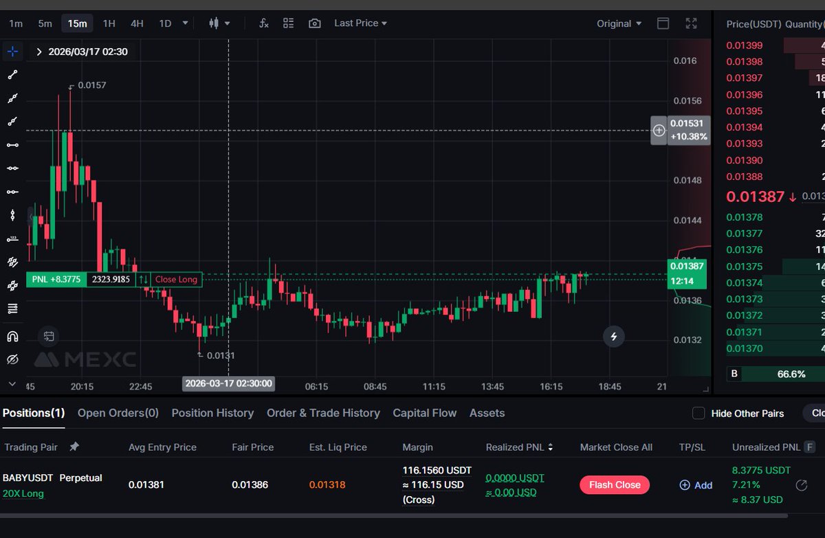Select the Fibonacci retracement lines tool

click(x=12, y=309)
